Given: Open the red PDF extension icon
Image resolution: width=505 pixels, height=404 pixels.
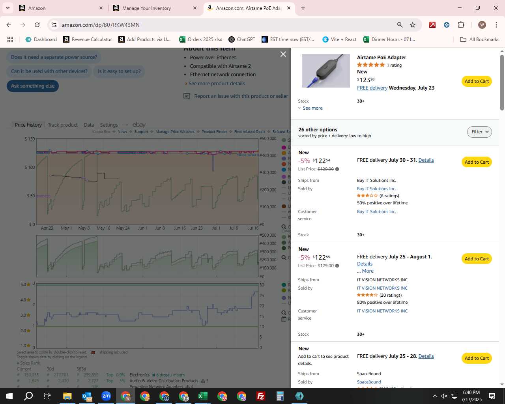Looking at the screenshot, I should coord(432,25).
